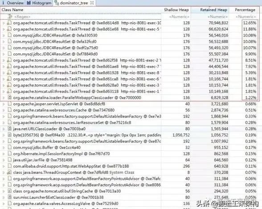Click the Class Name Regex filter field
262x209 pixels.
pos(22,17)
